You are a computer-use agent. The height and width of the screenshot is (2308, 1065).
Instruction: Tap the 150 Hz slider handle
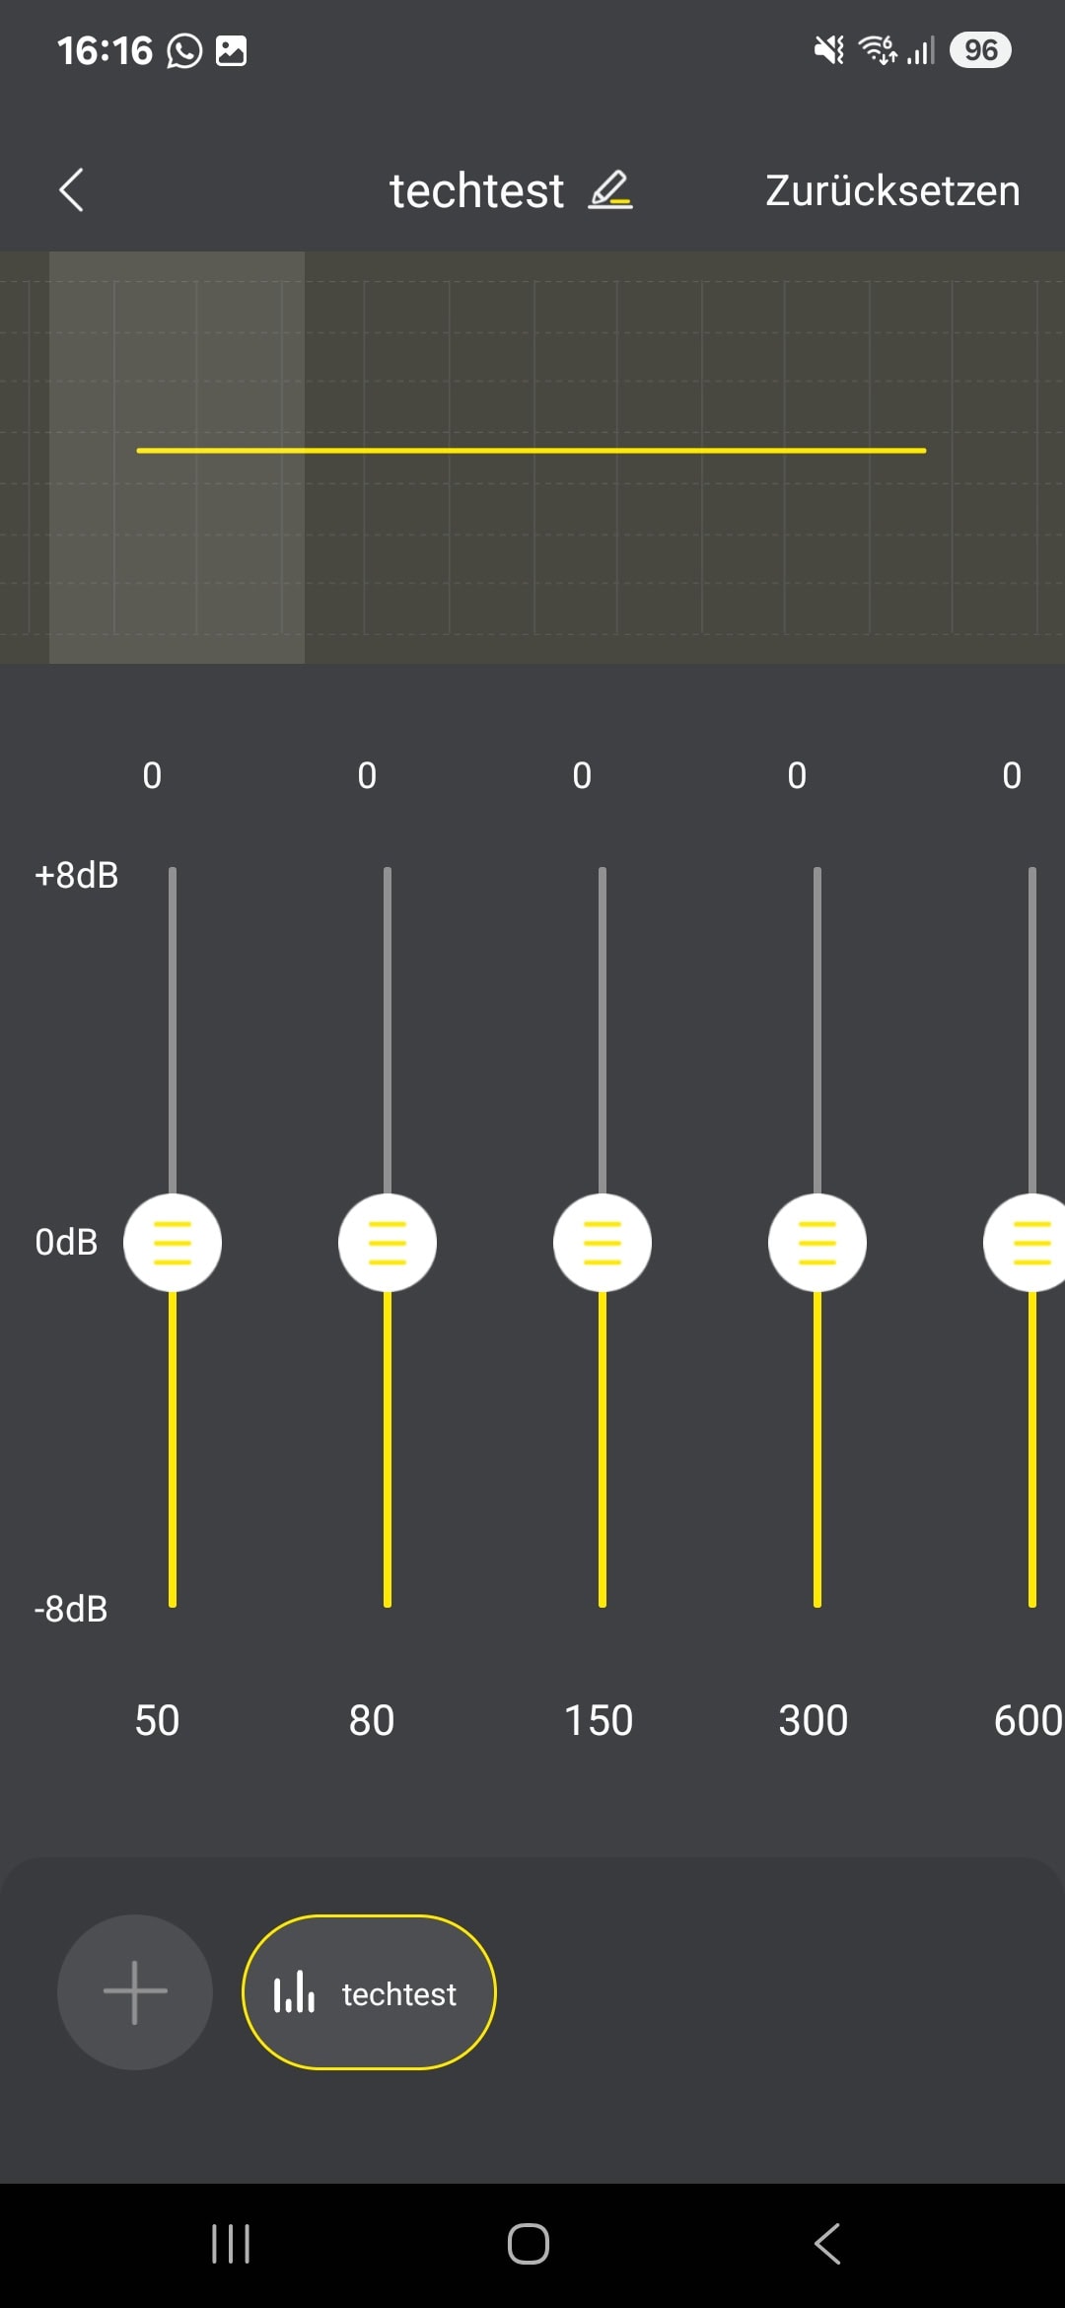[603, 1243]
